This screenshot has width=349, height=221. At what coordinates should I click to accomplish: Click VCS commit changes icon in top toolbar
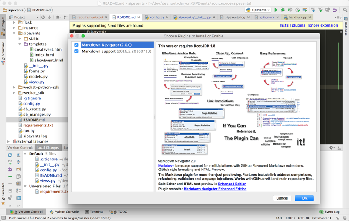[321, 10]
